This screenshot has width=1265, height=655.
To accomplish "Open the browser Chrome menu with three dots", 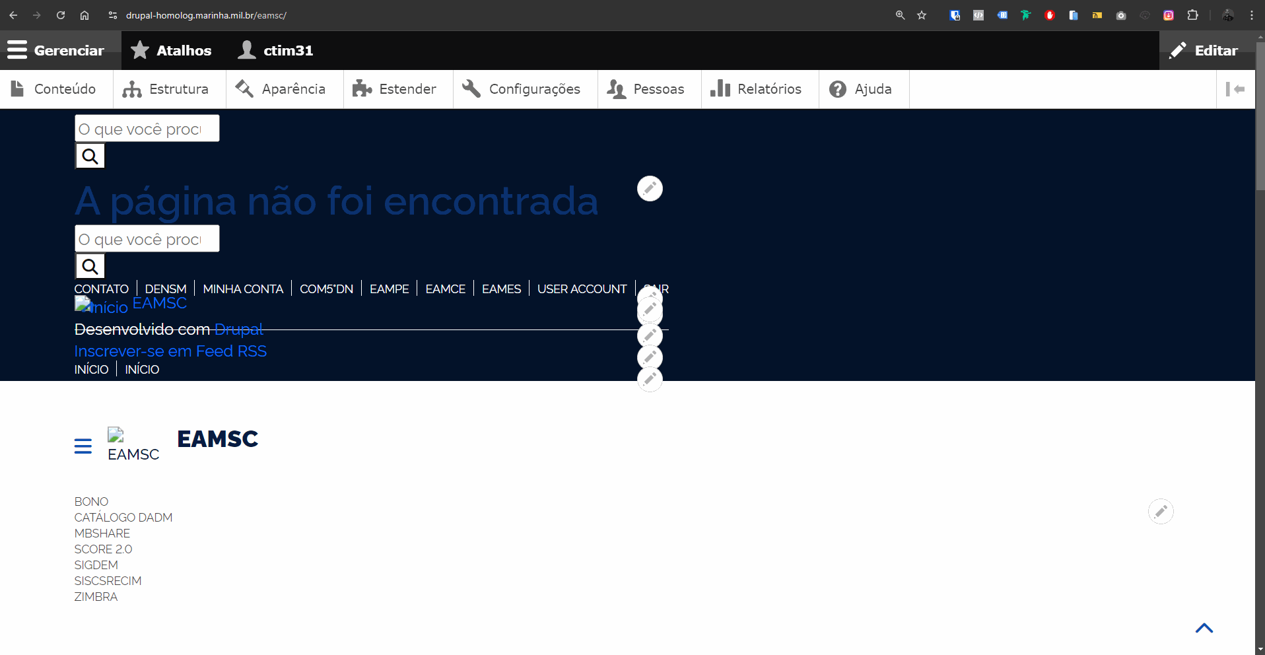I will [x=1252, y=15].
